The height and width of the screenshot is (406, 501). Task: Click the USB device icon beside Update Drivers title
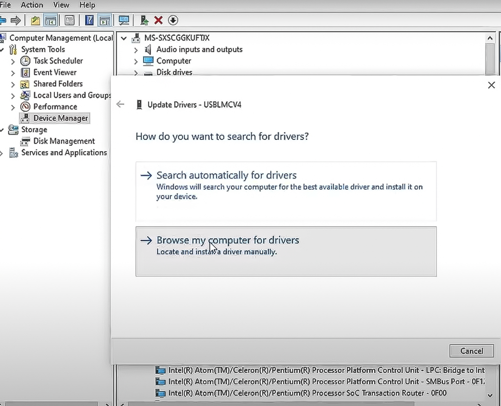[x=139, y=105]
